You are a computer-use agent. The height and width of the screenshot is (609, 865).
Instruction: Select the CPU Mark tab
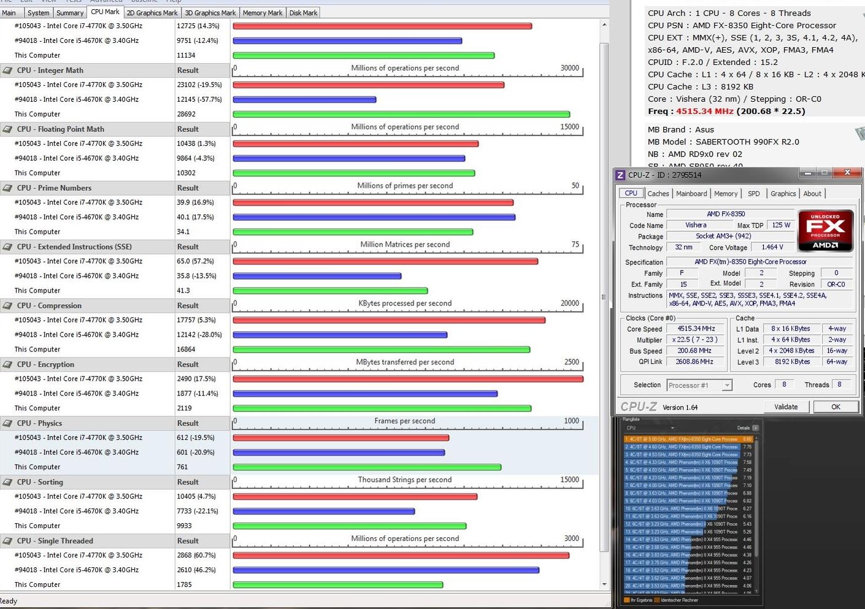106,12
